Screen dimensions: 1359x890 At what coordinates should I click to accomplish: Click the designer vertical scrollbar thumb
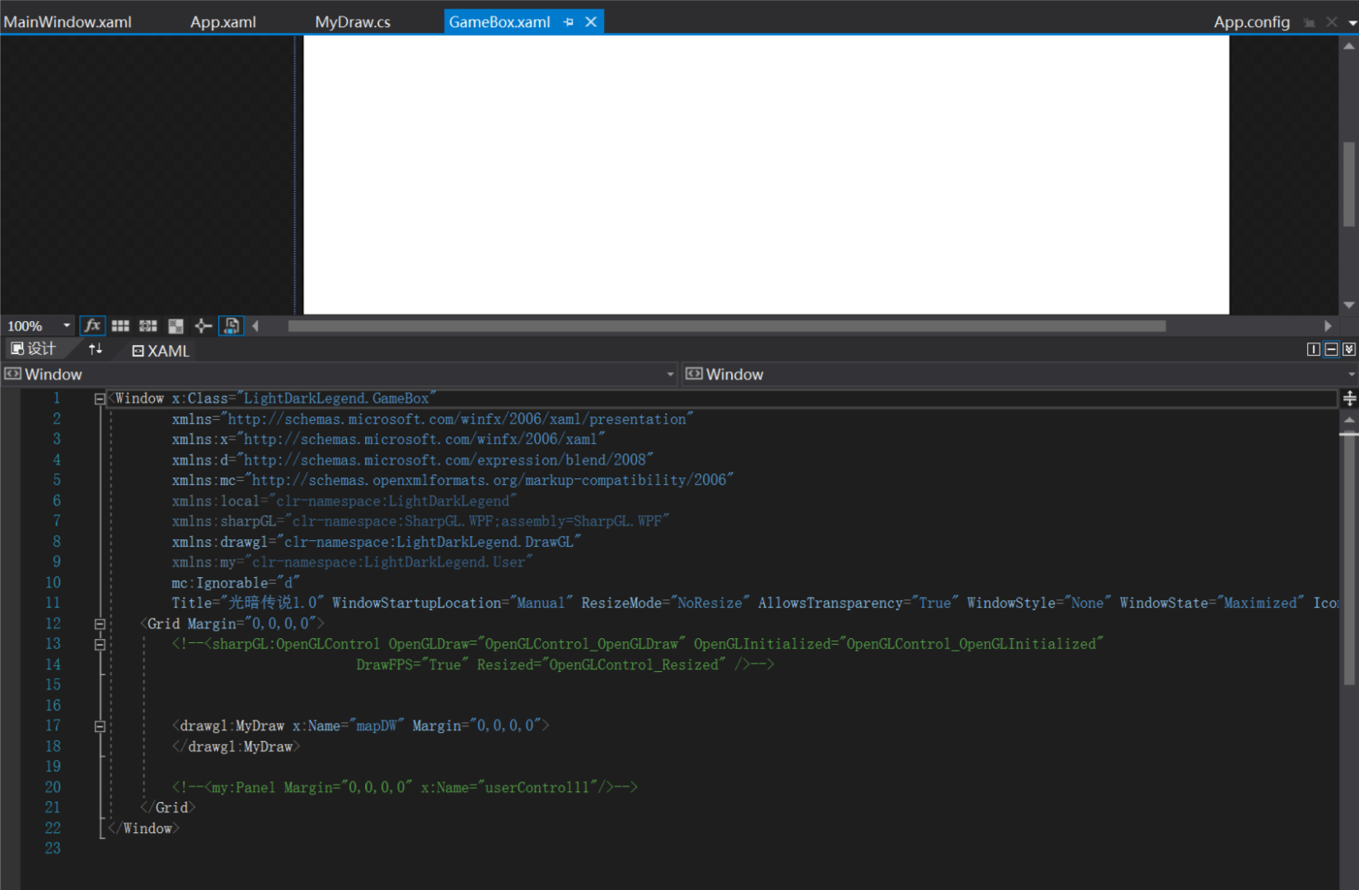click(1349, 184)
